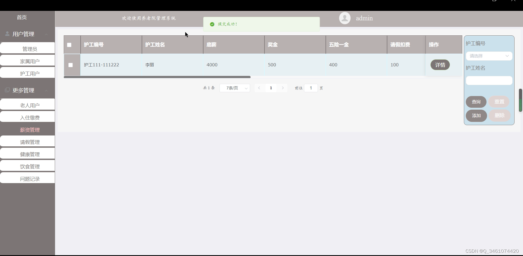
Task: Open the 老人用户 menu item
Action: [28, 104]
